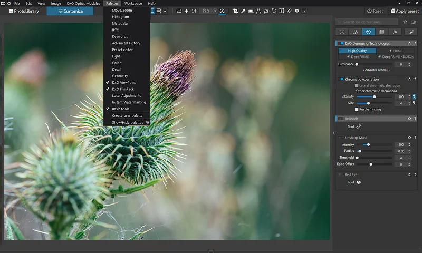Image resolution: width=422 pixels, height=253 pixels.
Task: Toggle the Unsharp Mask correction on
Action: [341, 138]
